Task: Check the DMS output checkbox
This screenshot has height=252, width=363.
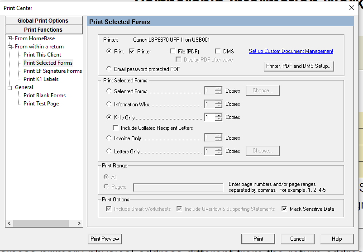Action: point(218,52)
